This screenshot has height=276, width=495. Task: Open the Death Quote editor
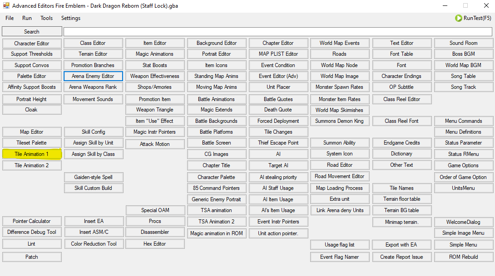tap(278, 110)
